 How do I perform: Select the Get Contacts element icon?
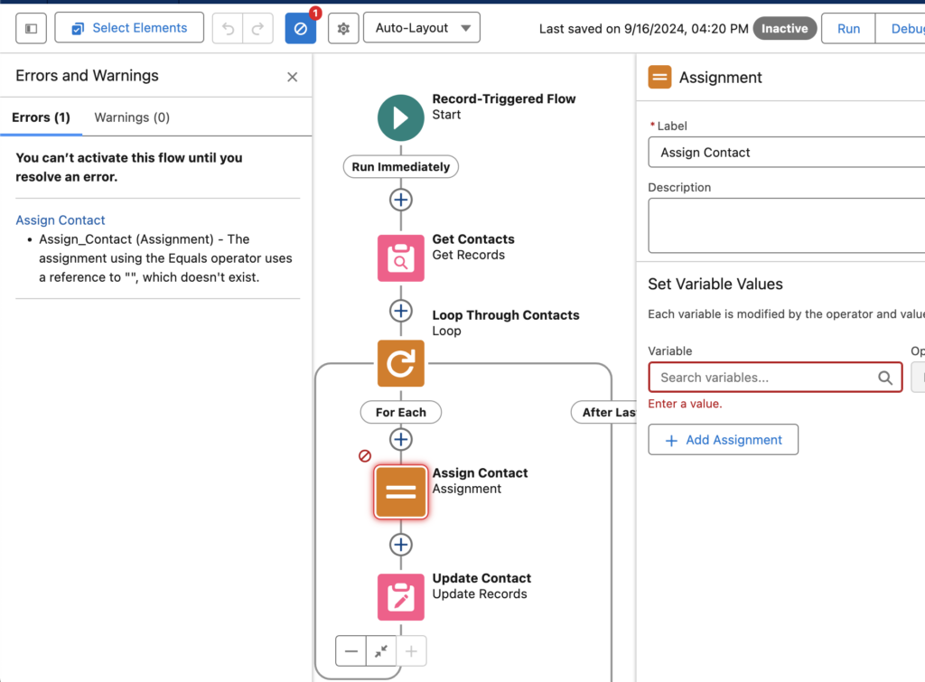coord(400,257)
